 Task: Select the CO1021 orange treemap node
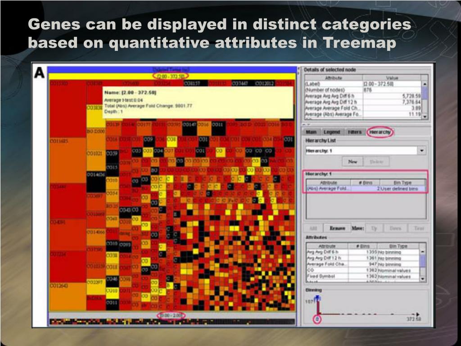[x=96, y=161]
